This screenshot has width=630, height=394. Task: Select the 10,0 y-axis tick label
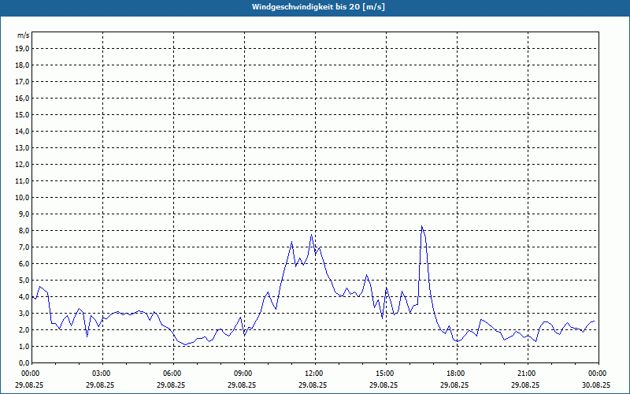point(22,197)
